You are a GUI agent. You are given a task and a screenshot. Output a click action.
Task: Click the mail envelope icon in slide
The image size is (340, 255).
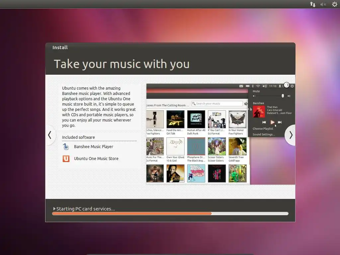coord(241,86)
